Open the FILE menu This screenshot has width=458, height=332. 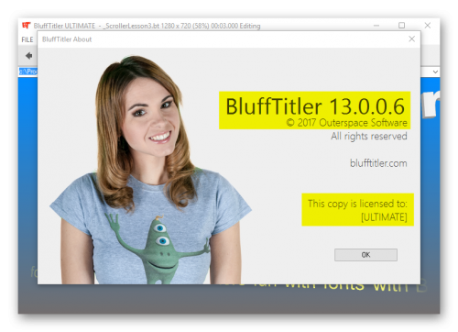(27, 39)
